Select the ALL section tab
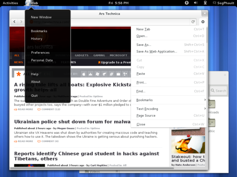The image size is (237, 177). coord(17,55)
